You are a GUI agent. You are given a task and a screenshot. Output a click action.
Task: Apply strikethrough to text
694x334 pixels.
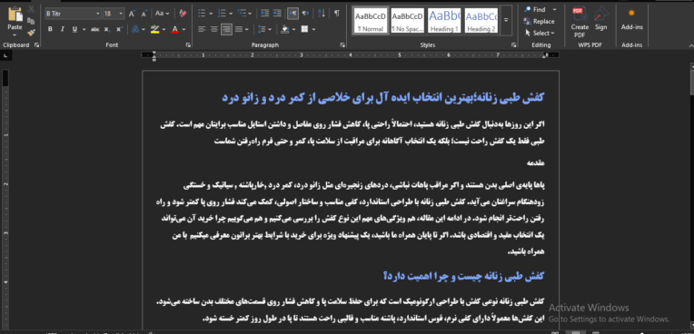pos(94,30)
